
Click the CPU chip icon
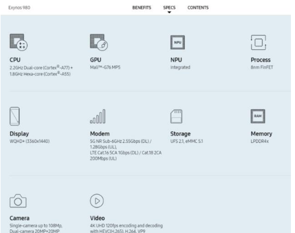[x=19, y=42]
